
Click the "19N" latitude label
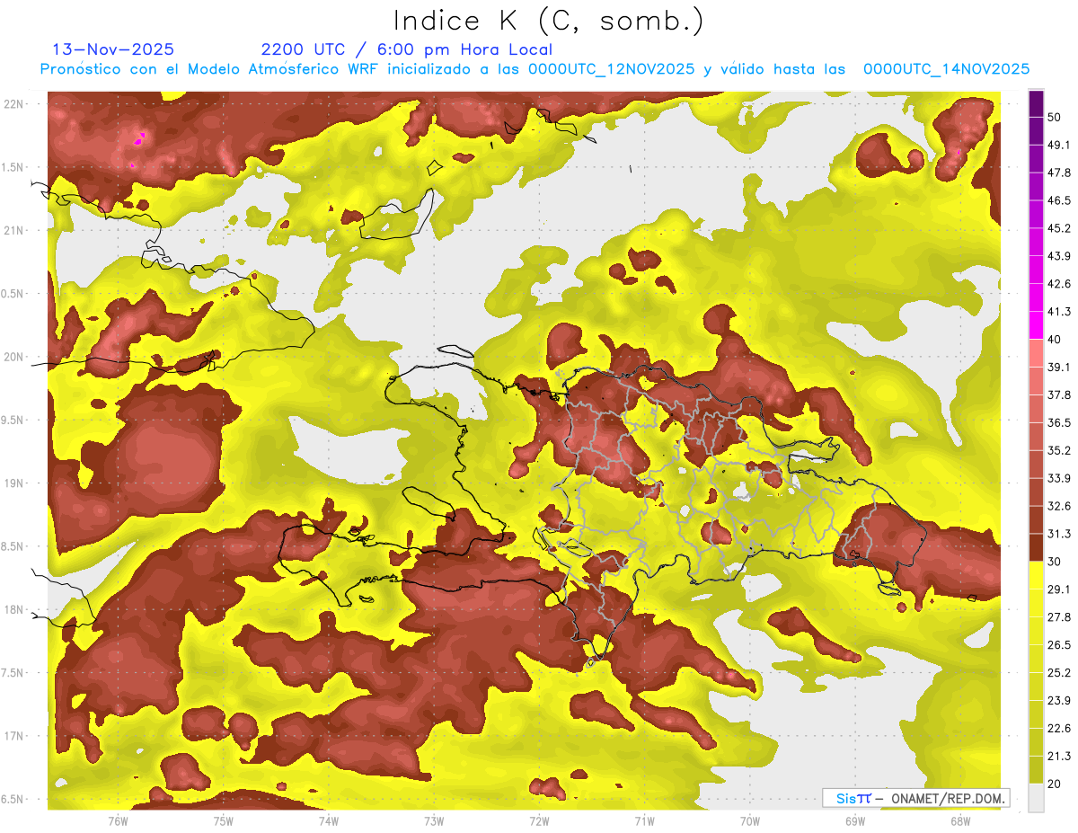pos(14,483)
